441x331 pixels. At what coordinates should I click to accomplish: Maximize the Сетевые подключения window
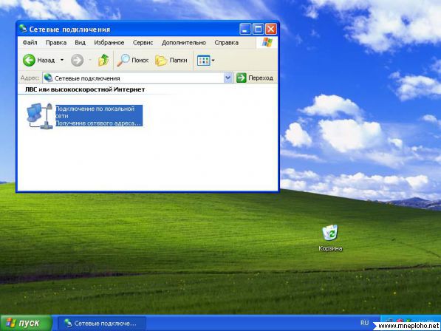[258, 29]
